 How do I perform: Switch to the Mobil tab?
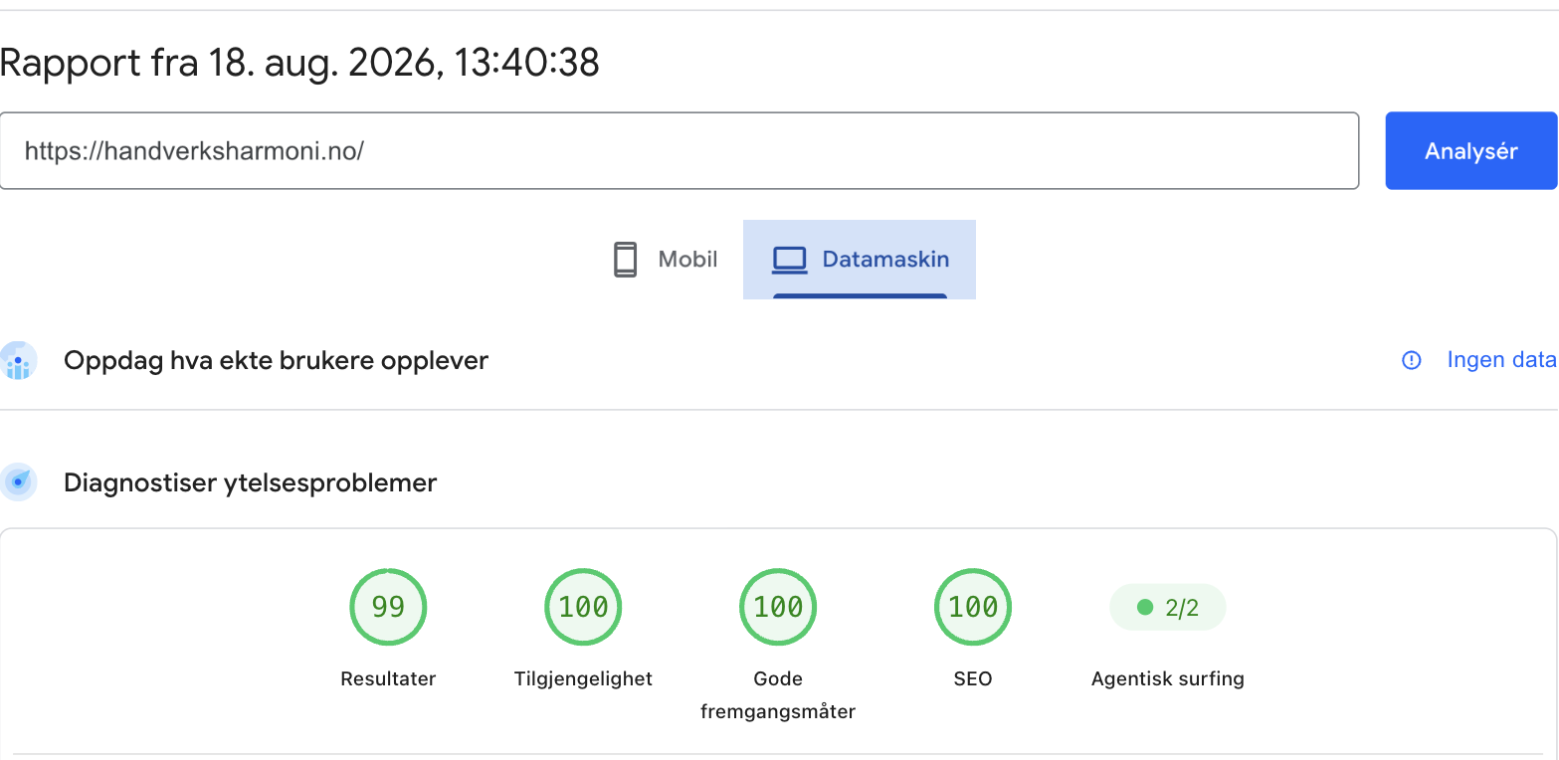[665, 260]
